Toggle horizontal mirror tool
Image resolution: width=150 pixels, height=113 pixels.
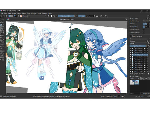pyautogui.click(x=97, y=16)
